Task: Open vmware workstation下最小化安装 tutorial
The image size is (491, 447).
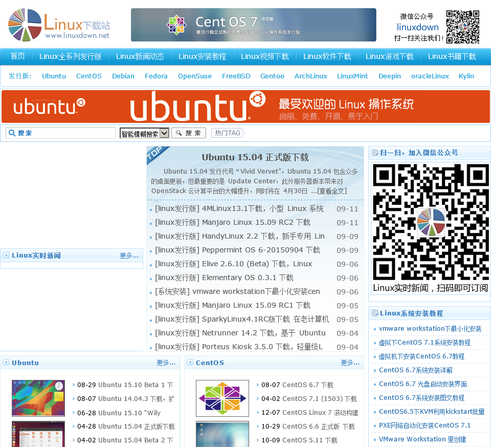Action: pyautogui.click(x=430, y=329)
